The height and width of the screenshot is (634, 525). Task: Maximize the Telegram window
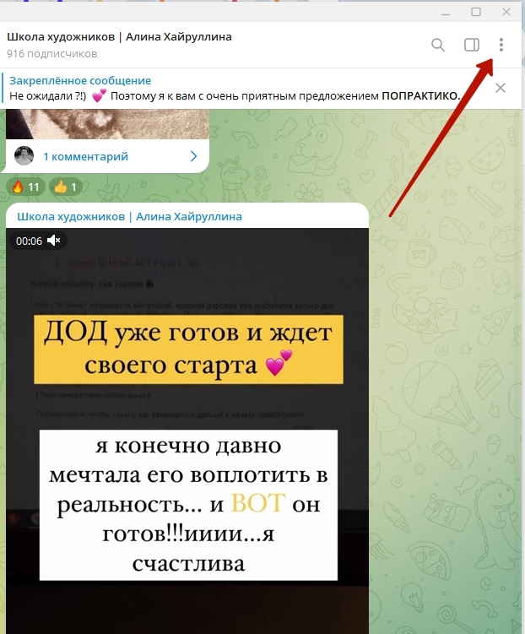tap(476, 12)
